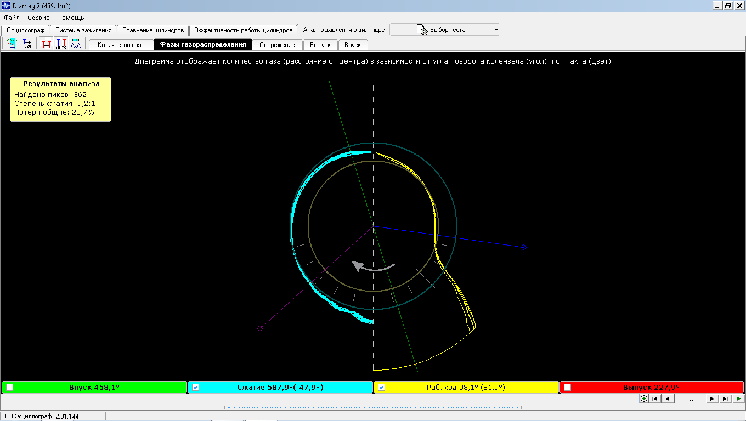
Task: Open the Помощь menu
Action: 71,18
